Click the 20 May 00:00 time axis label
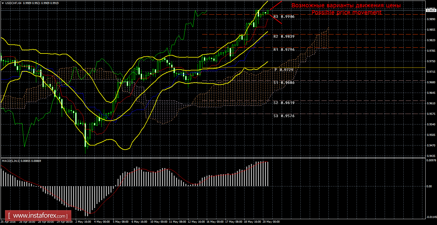The width and height of the screenshot is (437, 225). point(271,222)
